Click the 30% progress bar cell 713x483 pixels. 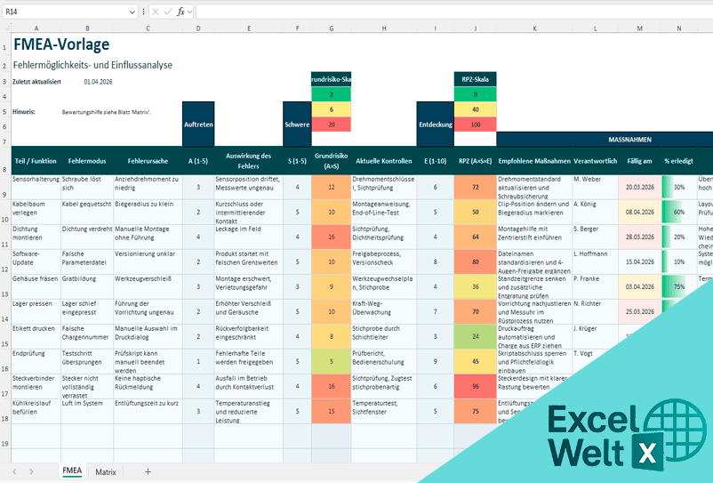(x=679, y=187)
